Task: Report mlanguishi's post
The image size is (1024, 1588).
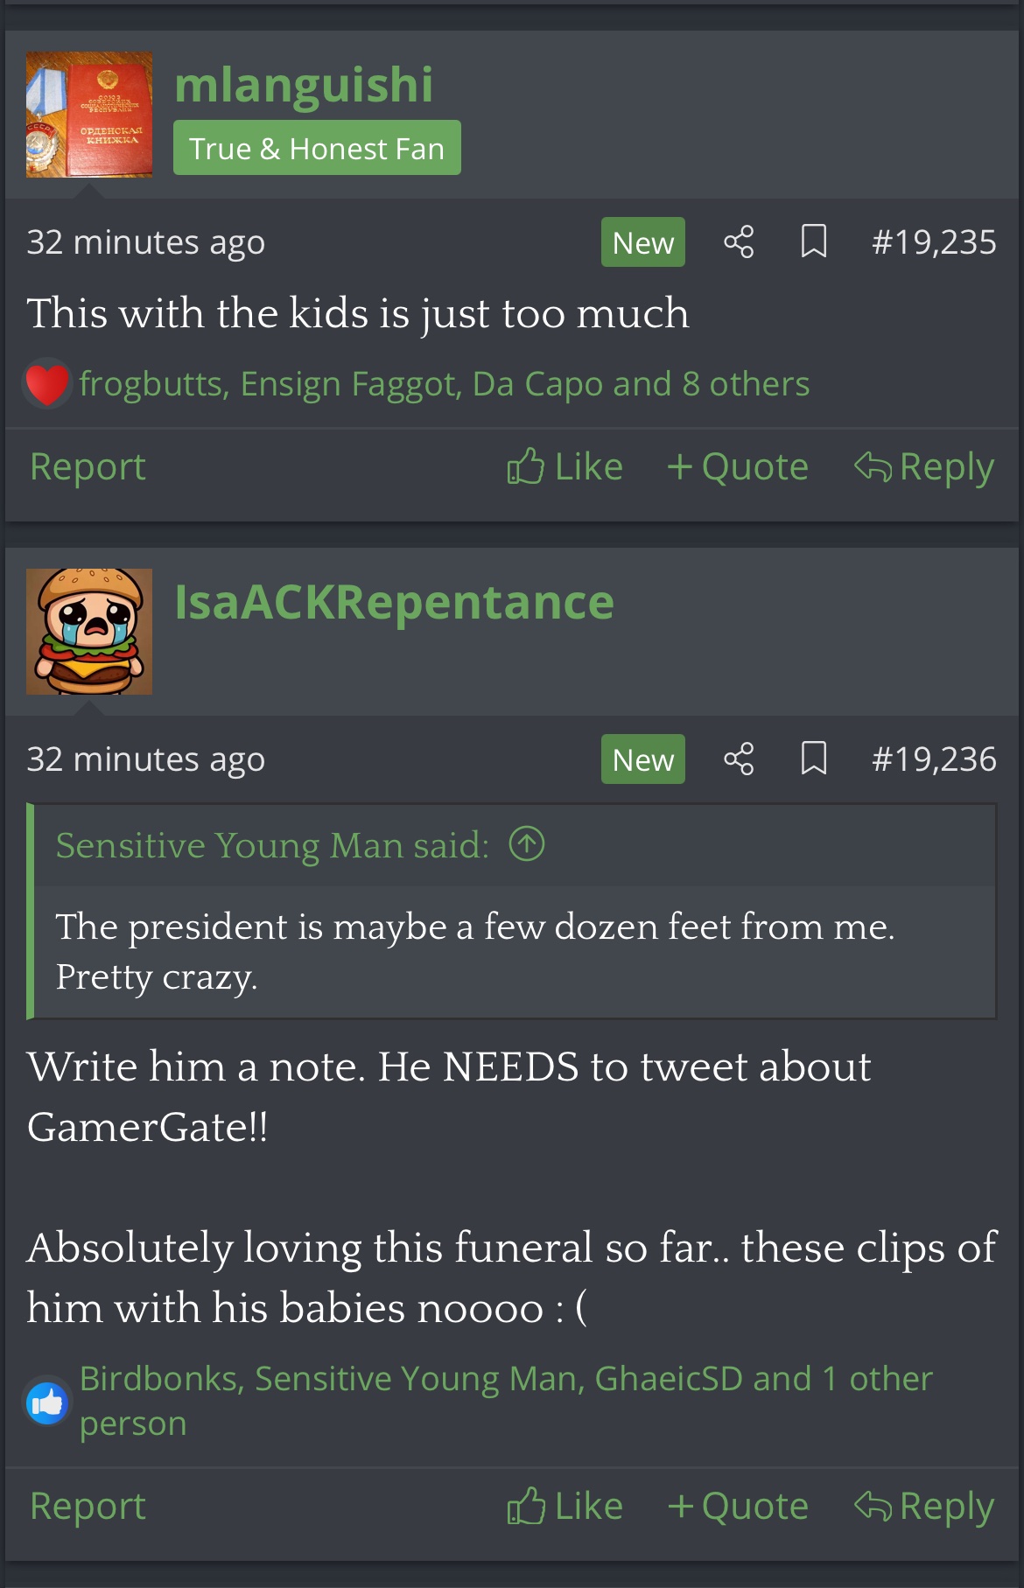Action: coord(88,466)
